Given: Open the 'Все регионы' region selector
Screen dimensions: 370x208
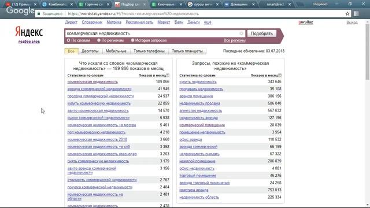Looking at the screenshot, I should [x=234, y=40].
